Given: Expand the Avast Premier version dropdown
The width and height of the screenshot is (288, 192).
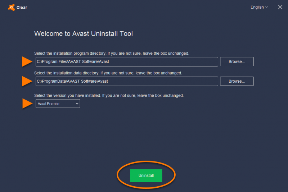Looking at the screenshot, I should (x=58, y=104).
